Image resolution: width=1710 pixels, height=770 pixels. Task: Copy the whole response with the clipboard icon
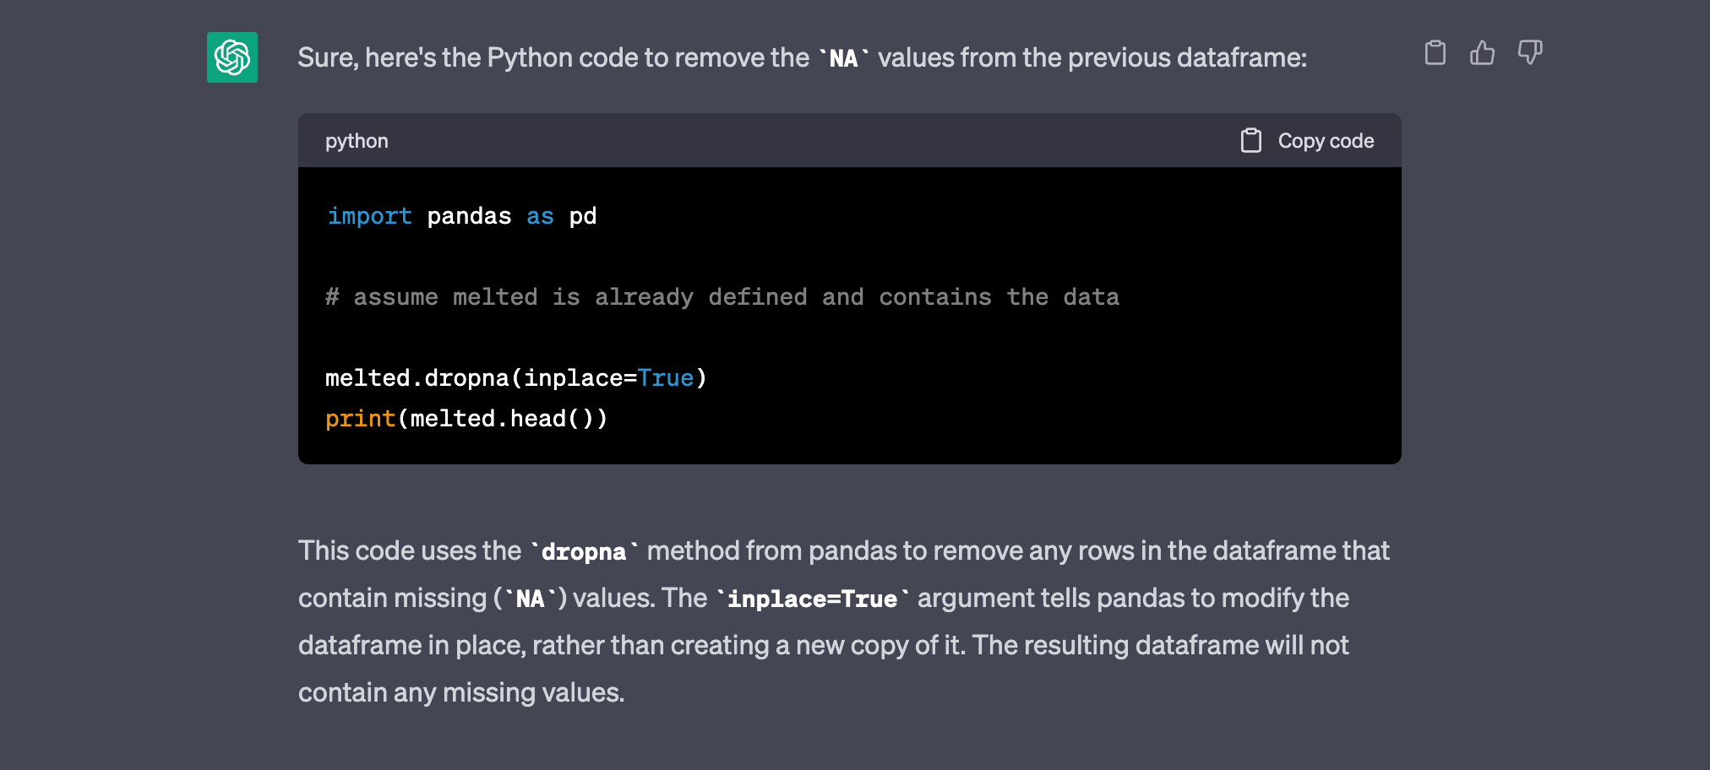pyautogui.click(x=1435, y=53)
